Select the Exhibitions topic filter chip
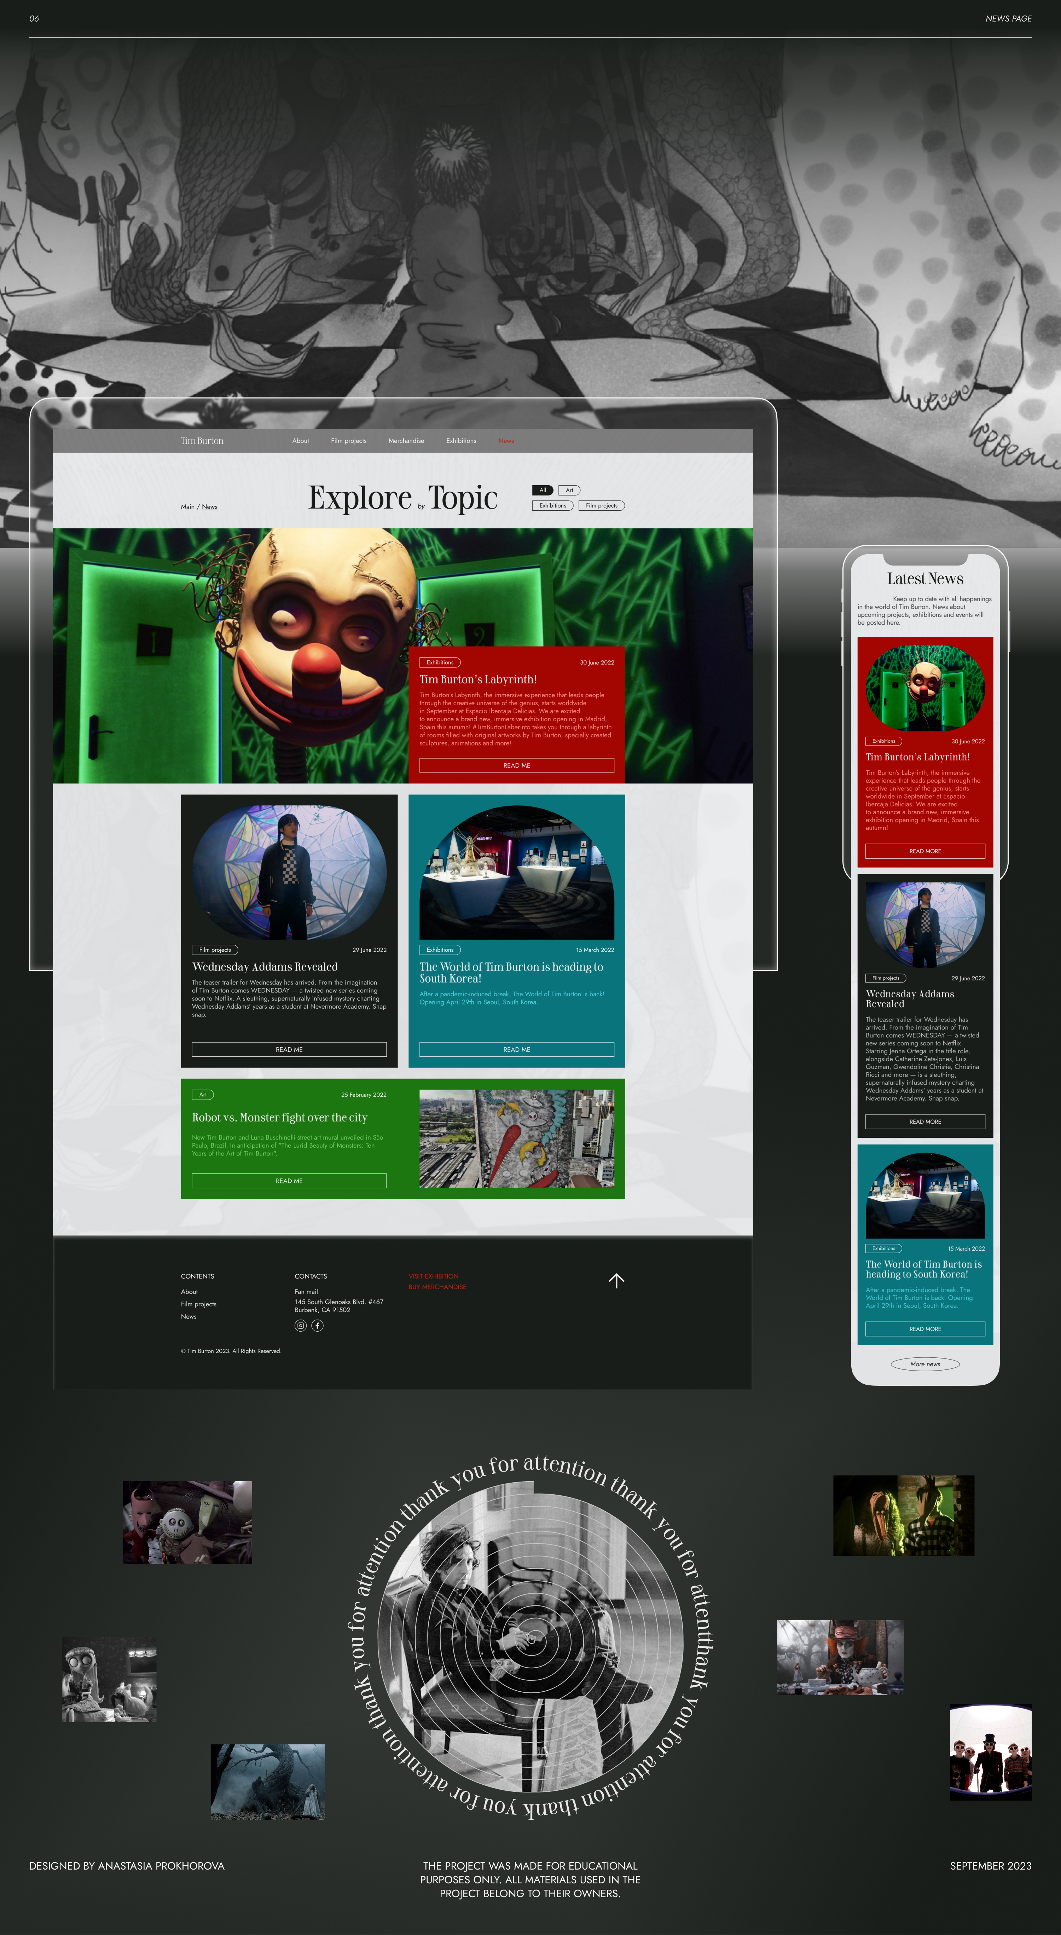Screen dimensions: 1061x1935 point(553,505)
